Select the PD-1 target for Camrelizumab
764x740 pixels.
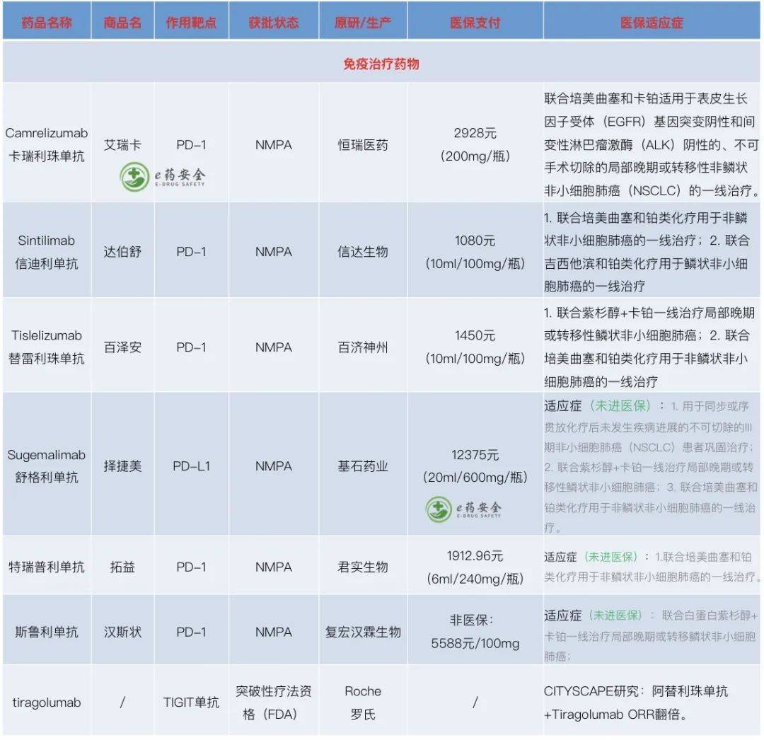(x=191, y=144)
